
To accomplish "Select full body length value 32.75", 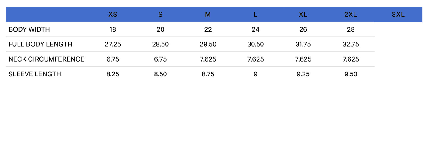I will (x=351, y=44).
